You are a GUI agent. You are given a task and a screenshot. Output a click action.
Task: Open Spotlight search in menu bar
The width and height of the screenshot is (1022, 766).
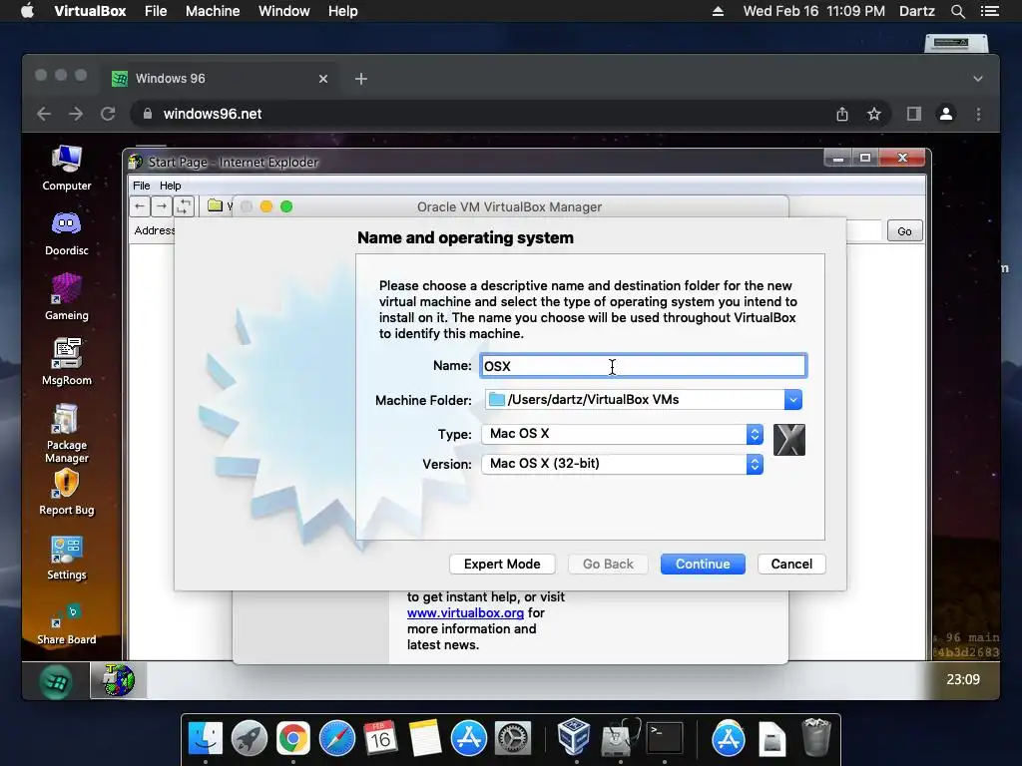(x=957, y=11)
